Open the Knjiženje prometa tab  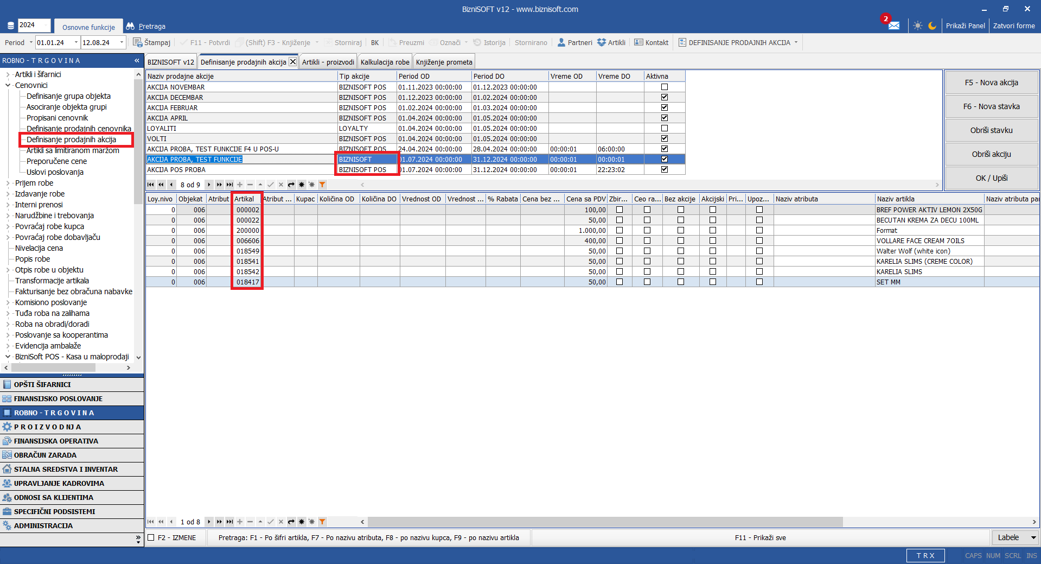(444, 62)
